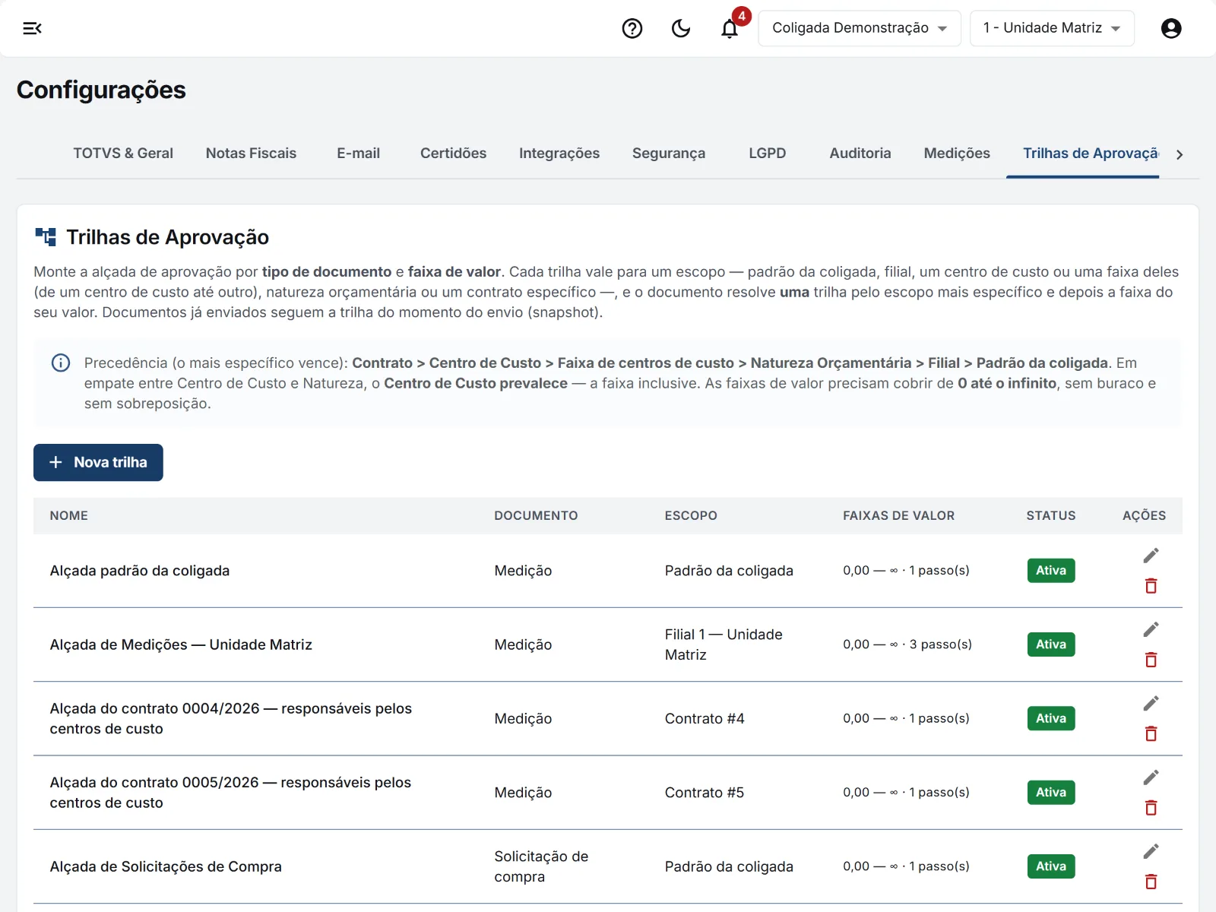Select 'Contrato #5' scope cell
The width and height of the screenshot is (1216, 912).
pyautogui.click(x=705, y=793)
